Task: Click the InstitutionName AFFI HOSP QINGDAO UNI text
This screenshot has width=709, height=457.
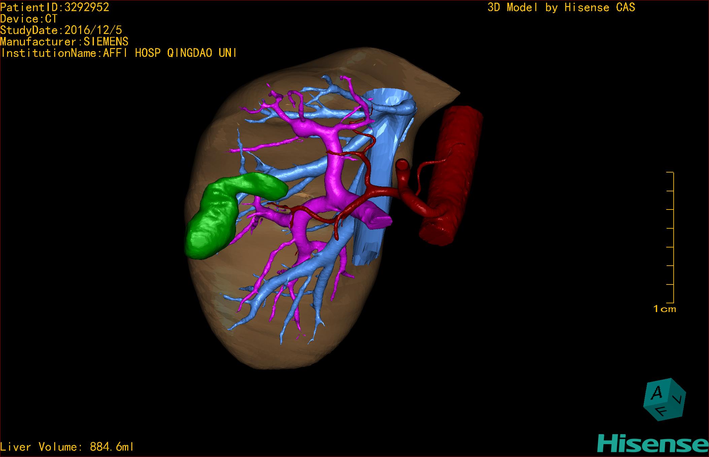Action: pyautogui.click(x=119, y=53)
